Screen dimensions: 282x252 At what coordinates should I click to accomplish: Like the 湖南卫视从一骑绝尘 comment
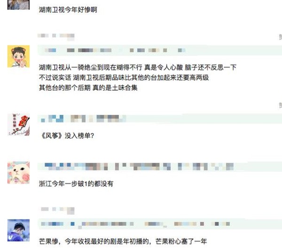click(x=280, y=105)
